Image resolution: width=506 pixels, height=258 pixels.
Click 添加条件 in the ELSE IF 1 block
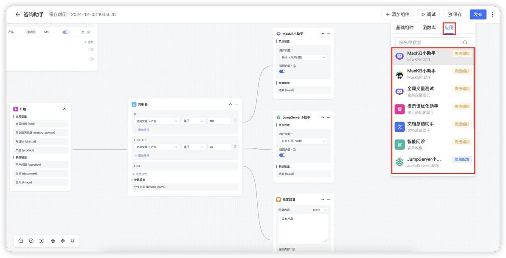coord(142,155)
